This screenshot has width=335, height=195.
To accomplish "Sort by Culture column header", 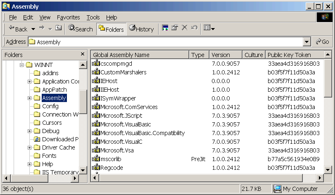I will [x=254, y=55].
